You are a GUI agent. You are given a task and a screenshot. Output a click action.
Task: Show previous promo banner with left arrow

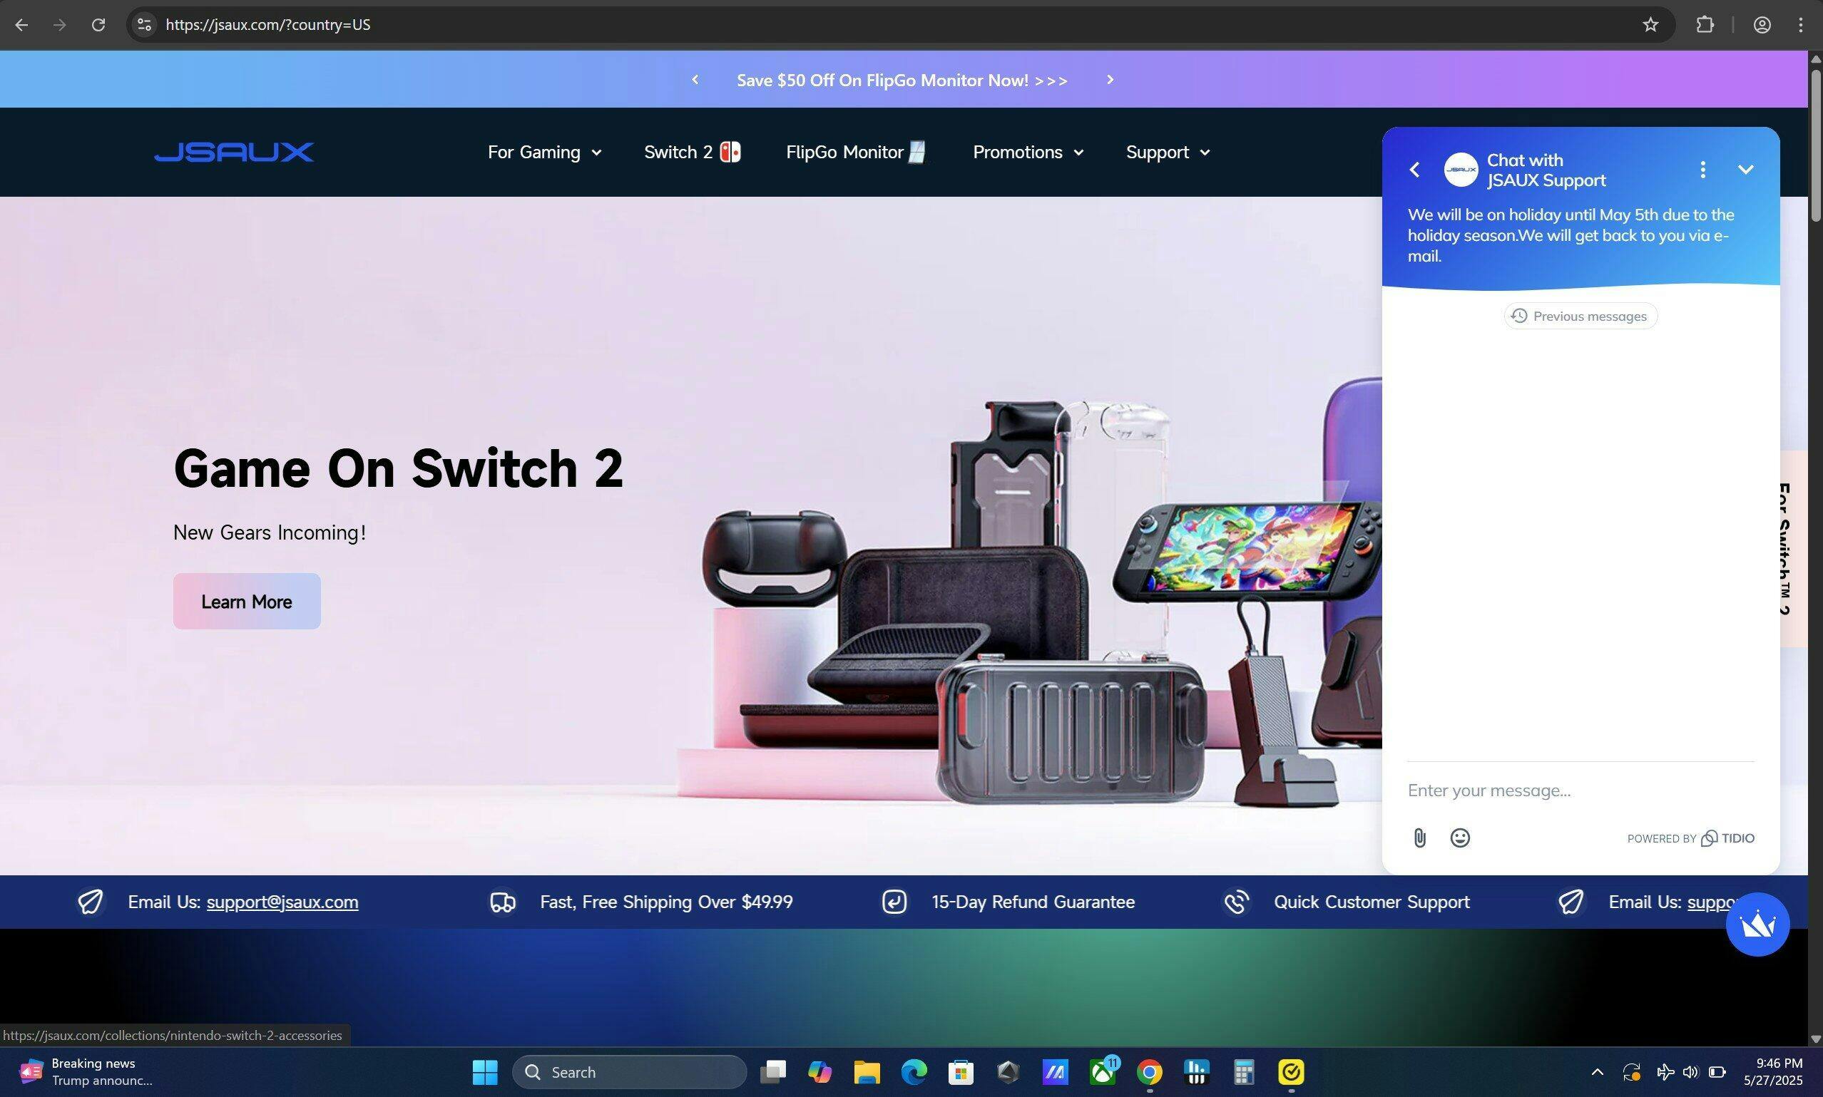tap(695, 80)
